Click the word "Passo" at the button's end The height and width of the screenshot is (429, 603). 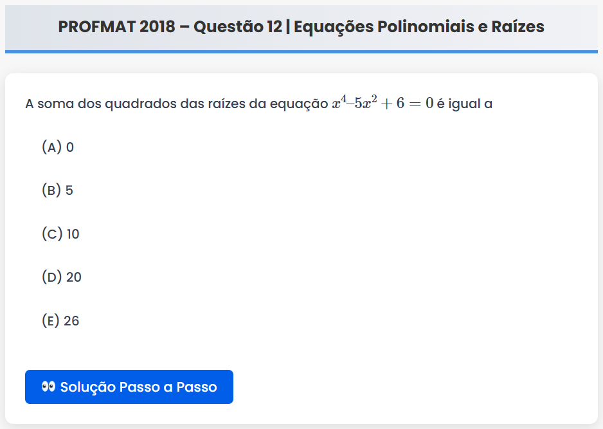[x=197, y=387]
